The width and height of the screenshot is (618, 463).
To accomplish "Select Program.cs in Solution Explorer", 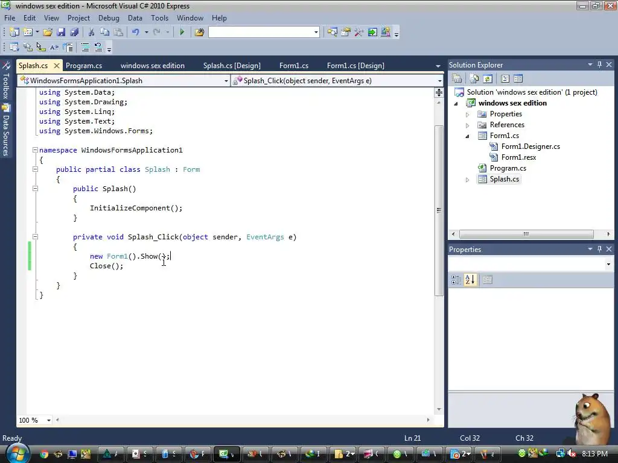I will 508,168.
